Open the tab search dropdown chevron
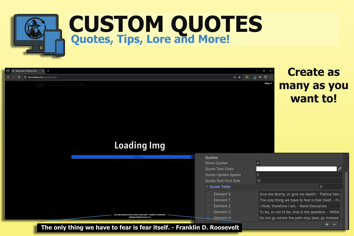Viewport: 354px width, 236px height. pos(7,71)
